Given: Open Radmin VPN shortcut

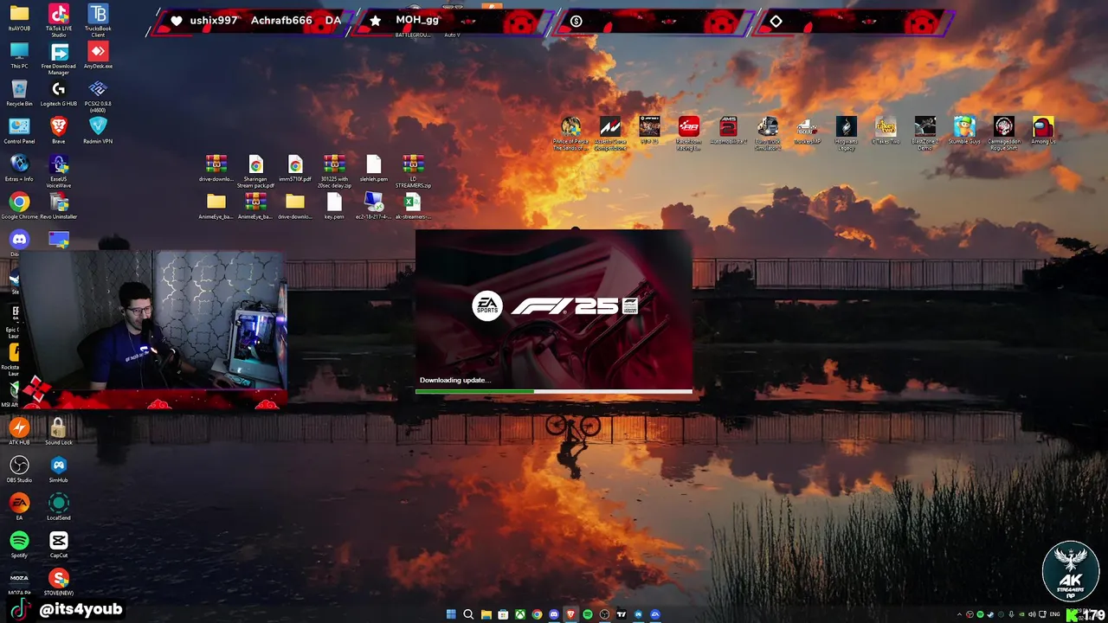Looking at the screenshot, I should click(98, 131).
